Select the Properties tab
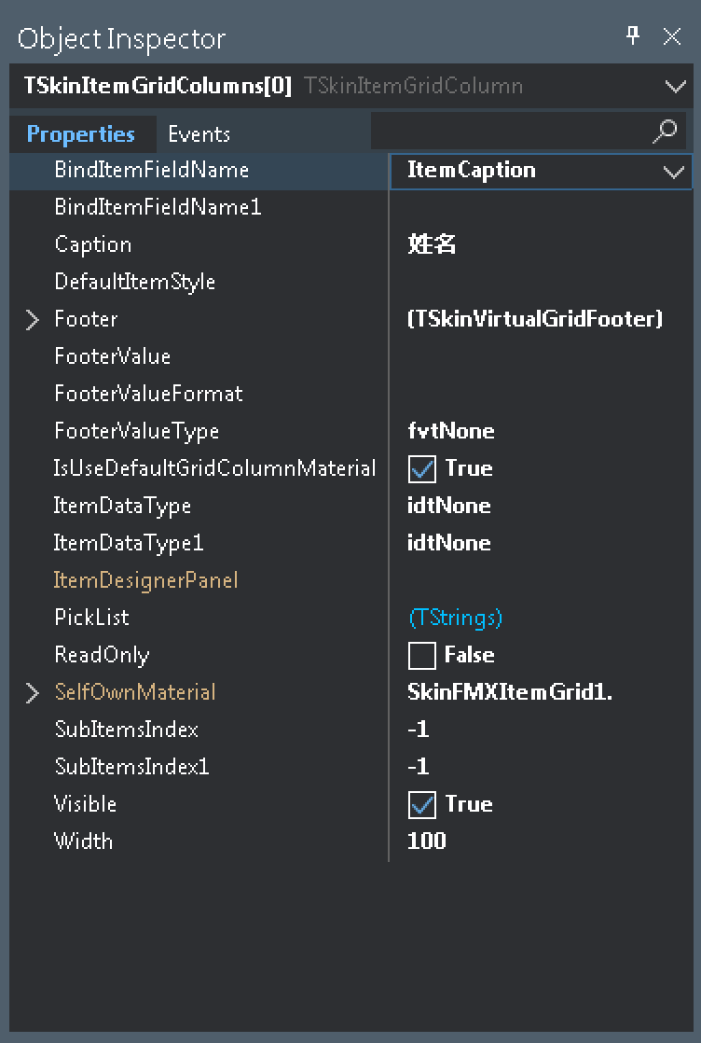Viewport: 701px width, 1043px height. click(x=80, y=134)
